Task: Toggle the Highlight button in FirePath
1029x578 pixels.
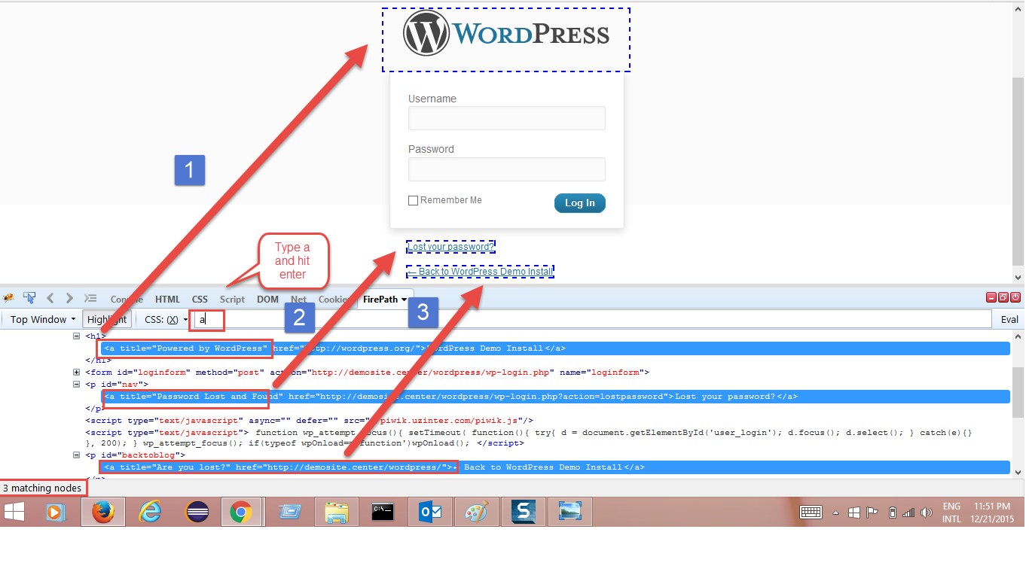Action: (107, 319)
